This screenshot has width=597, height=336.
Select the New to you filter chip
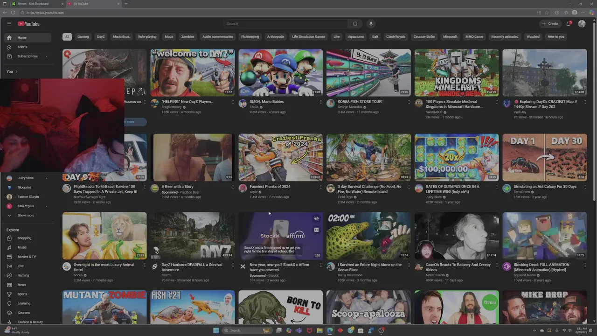pyautogui.click(x=556, y=36)
